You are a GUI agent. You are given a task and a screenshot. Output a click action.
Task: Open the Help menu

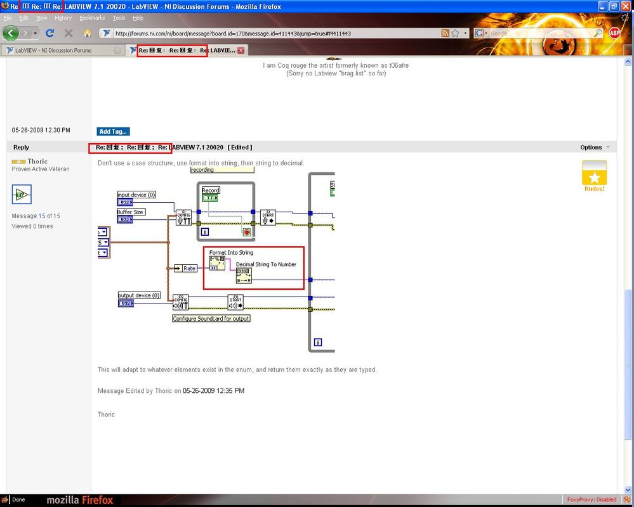138,18
